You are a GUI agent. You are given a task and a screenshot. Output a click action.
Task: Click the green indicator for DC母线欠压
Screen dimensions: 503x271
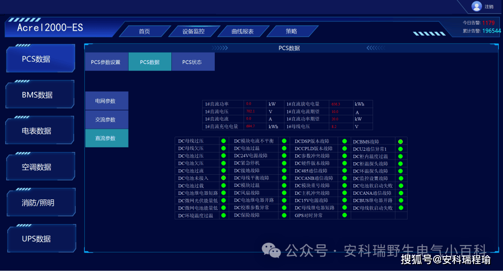pos(224,148)
